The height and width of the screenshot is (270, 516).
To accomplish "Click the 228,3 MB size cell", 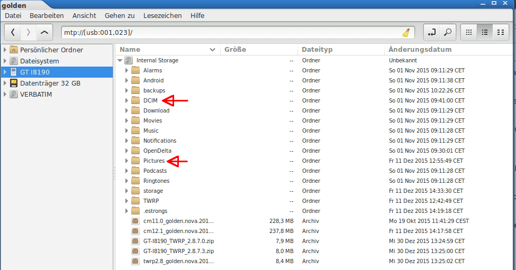I will (282, 221).
